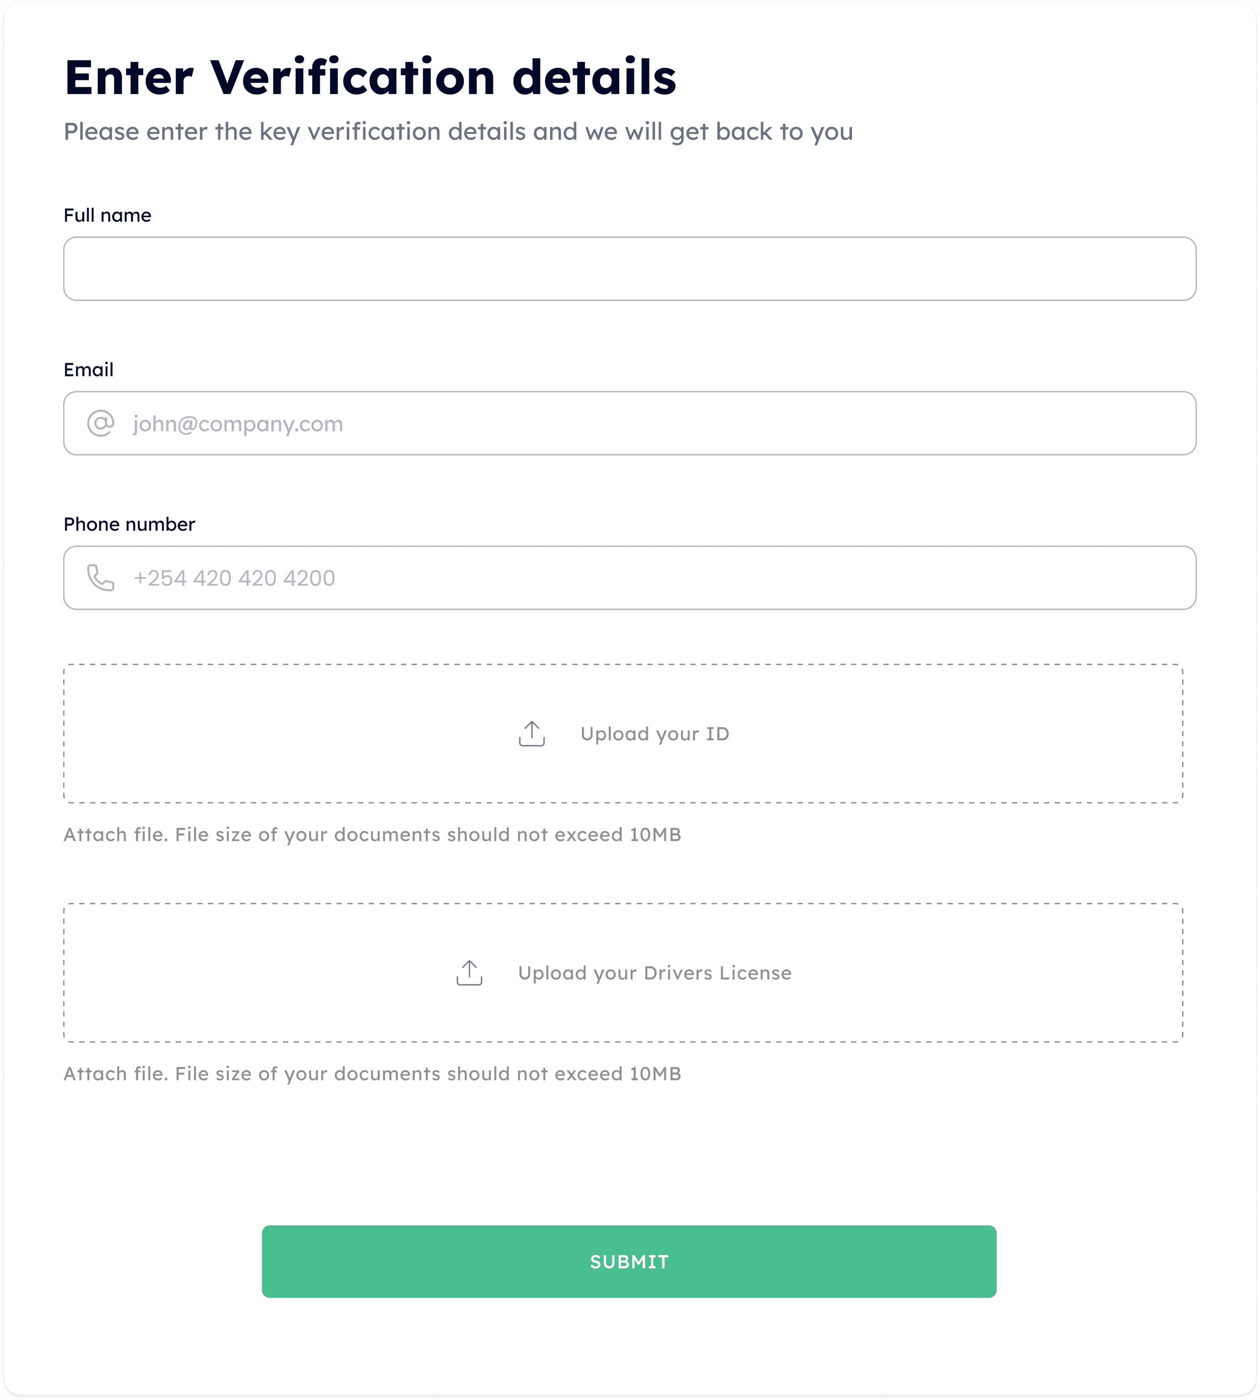Select the Upload your ID text
This screenshot has height=1400, width=1260.
coord(655,734)
